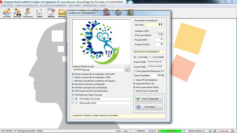Click the user icon right of FpqSystem
Screen dimensions: 237x133
point(233,131)
